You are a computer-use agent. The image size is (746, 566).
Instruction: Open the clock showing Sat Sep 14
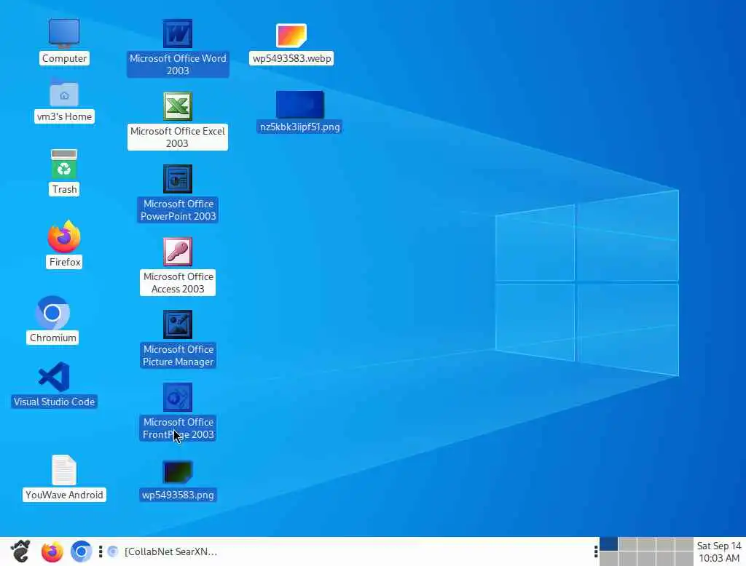click(x=719, y=551)
